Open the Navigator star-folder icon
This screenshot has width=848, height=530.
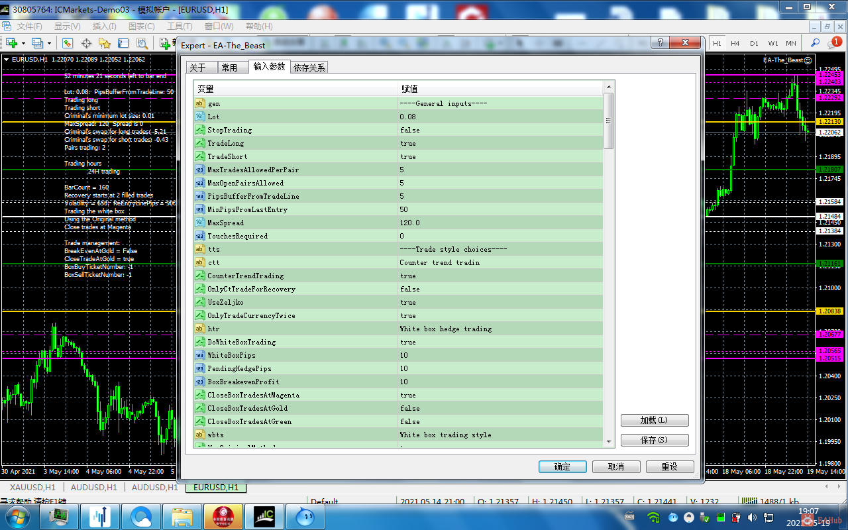coord(105,43)
